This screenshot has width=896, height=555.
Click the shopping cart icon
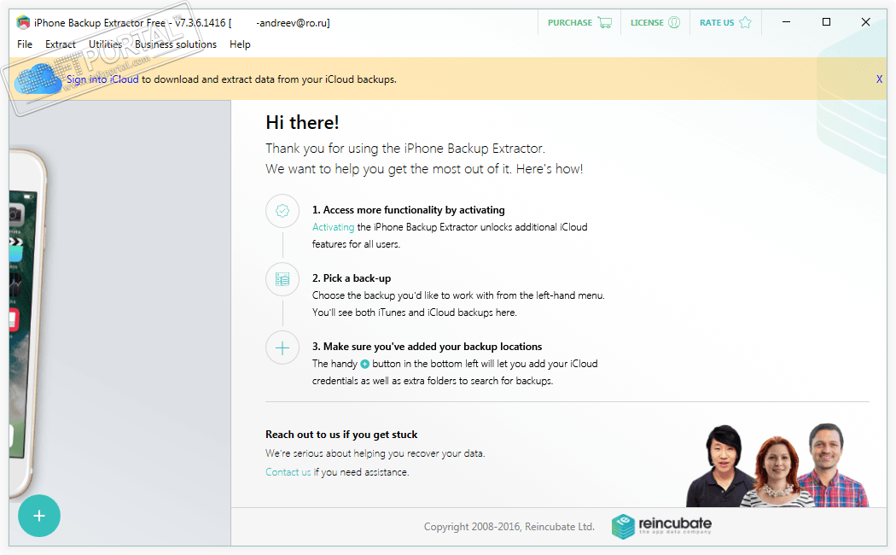pos(604,23)
